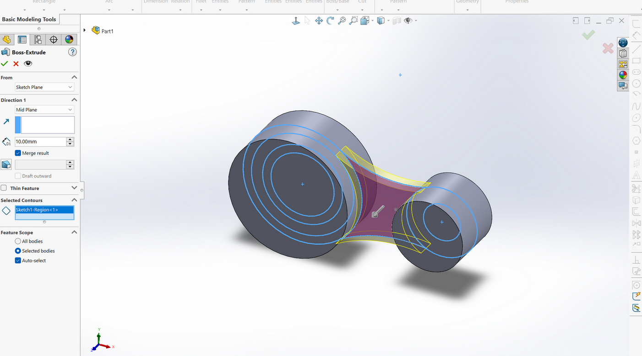
Task: Open the DimXpertManager crosshair tab
Action: coord(54,40)
